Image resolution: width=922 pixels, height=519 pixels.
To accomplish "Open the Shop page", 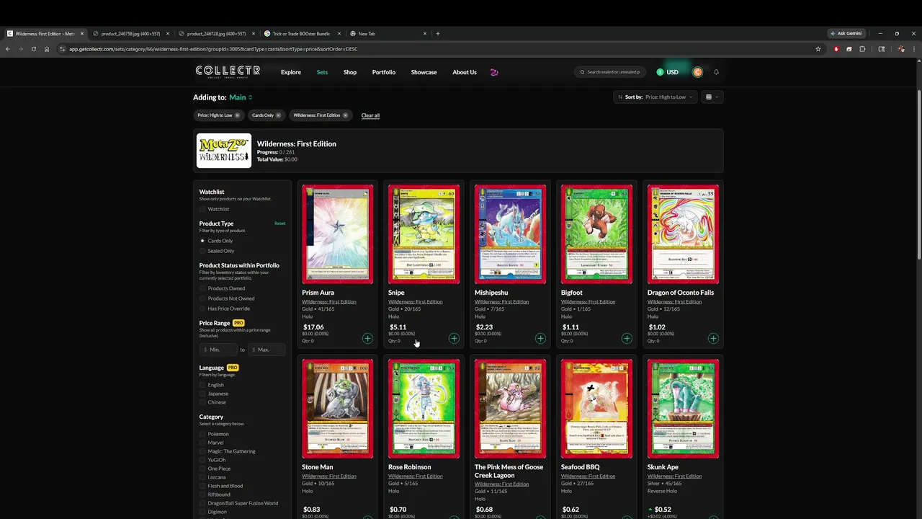I will click(350, 72).
